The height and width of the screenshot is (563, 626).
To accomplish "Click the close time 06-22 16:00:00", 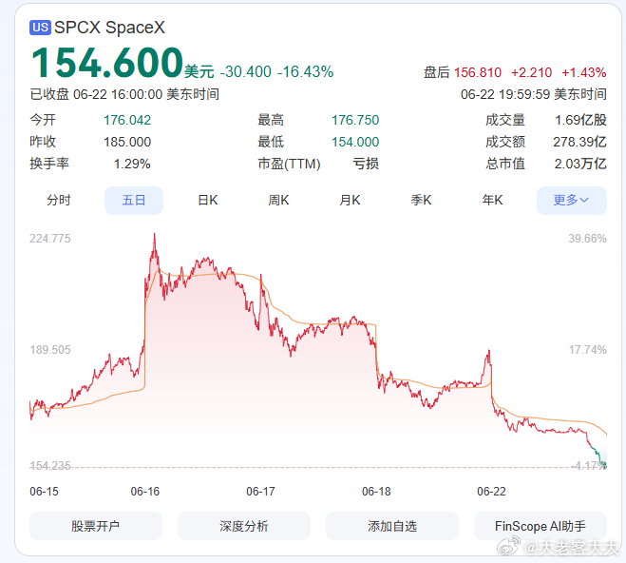I will tap(118, 95).
